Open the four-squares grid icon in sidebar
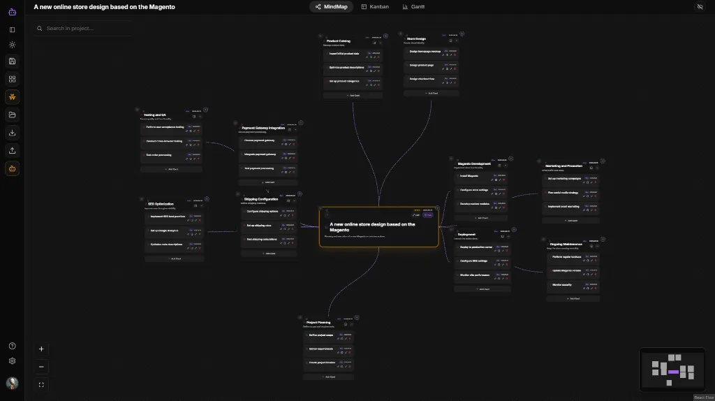The height and width of the screenshot is (401, 715). [13, 79]
